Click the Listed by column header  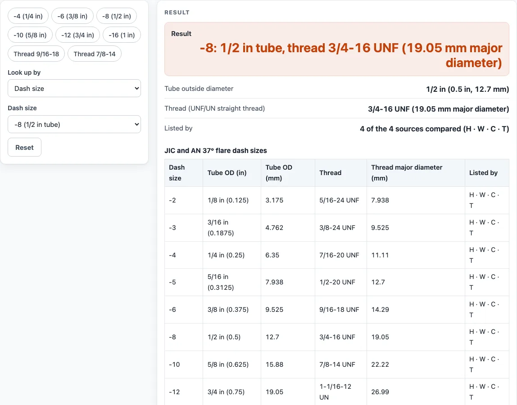click(487, 173)
